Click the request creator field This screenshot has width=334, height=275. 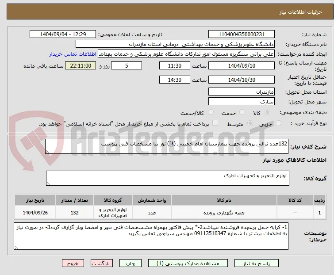tap(186, 54)
